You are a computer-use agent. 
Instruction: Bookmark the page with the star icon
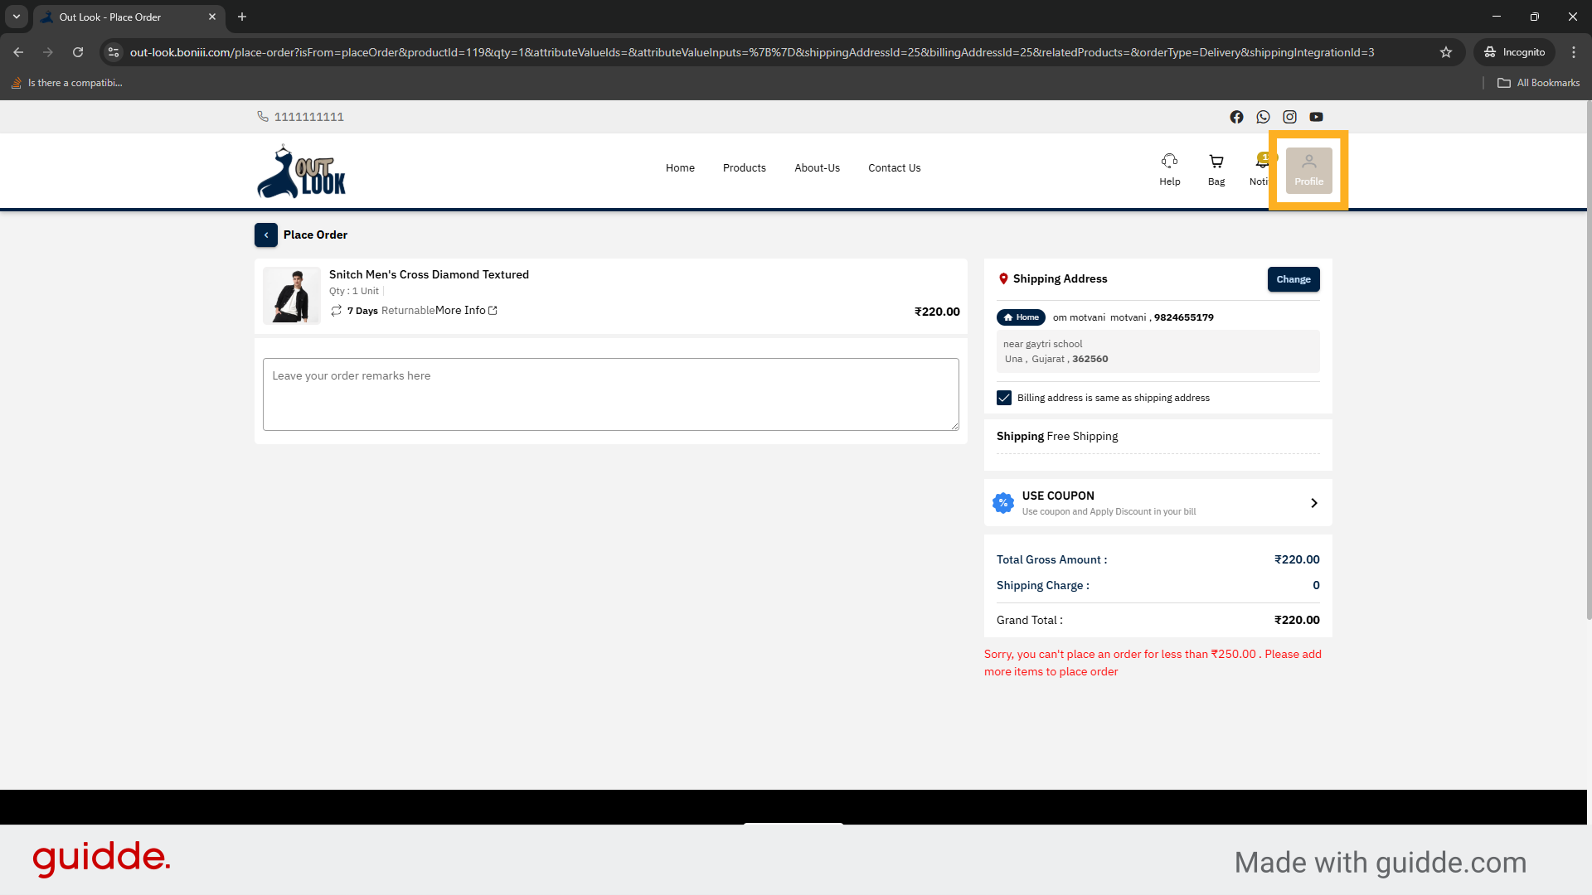point(1446,52)
